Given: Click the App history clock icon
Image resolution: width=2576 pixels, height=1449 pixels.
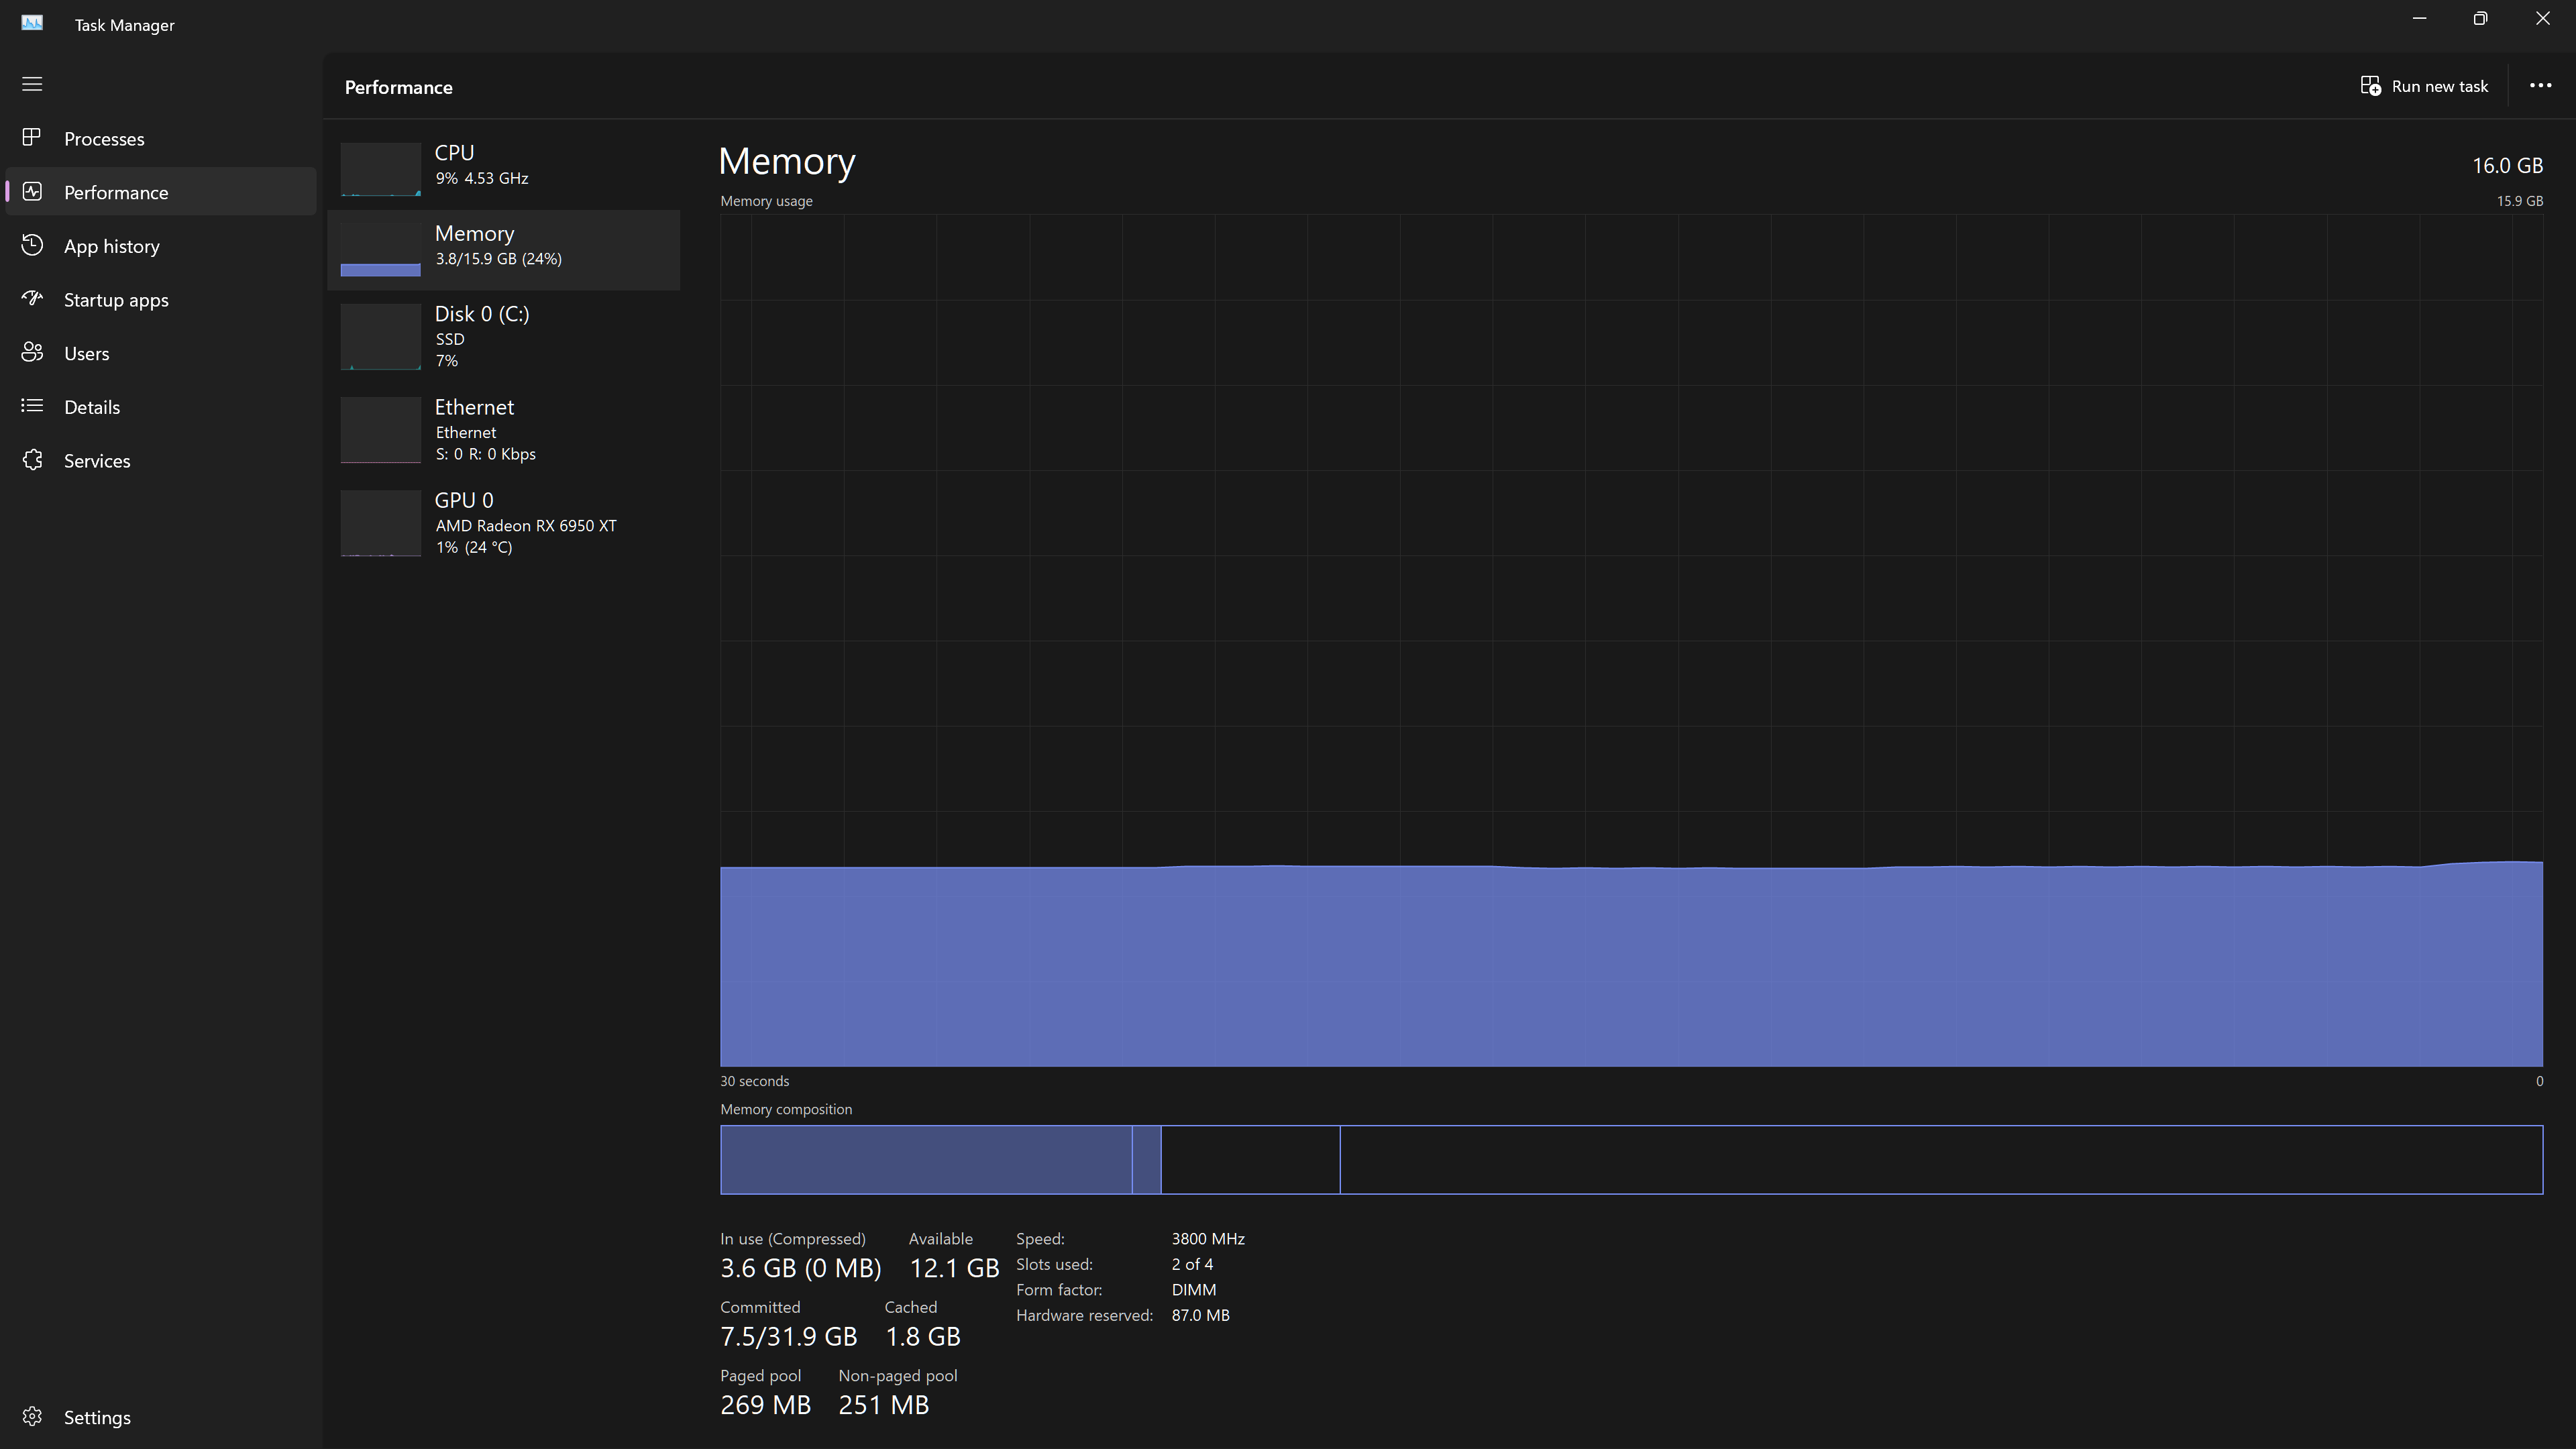Looking at the screenshot, I should (32, 245).
